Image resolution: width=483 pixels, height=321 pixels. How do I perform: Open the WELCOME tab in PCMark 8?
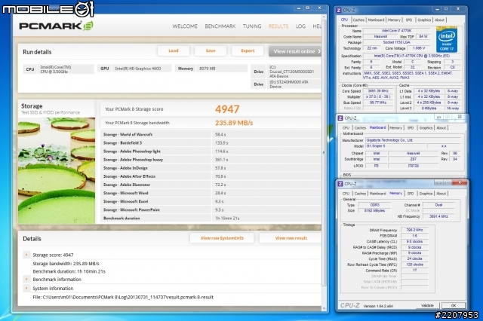[185, 26]
